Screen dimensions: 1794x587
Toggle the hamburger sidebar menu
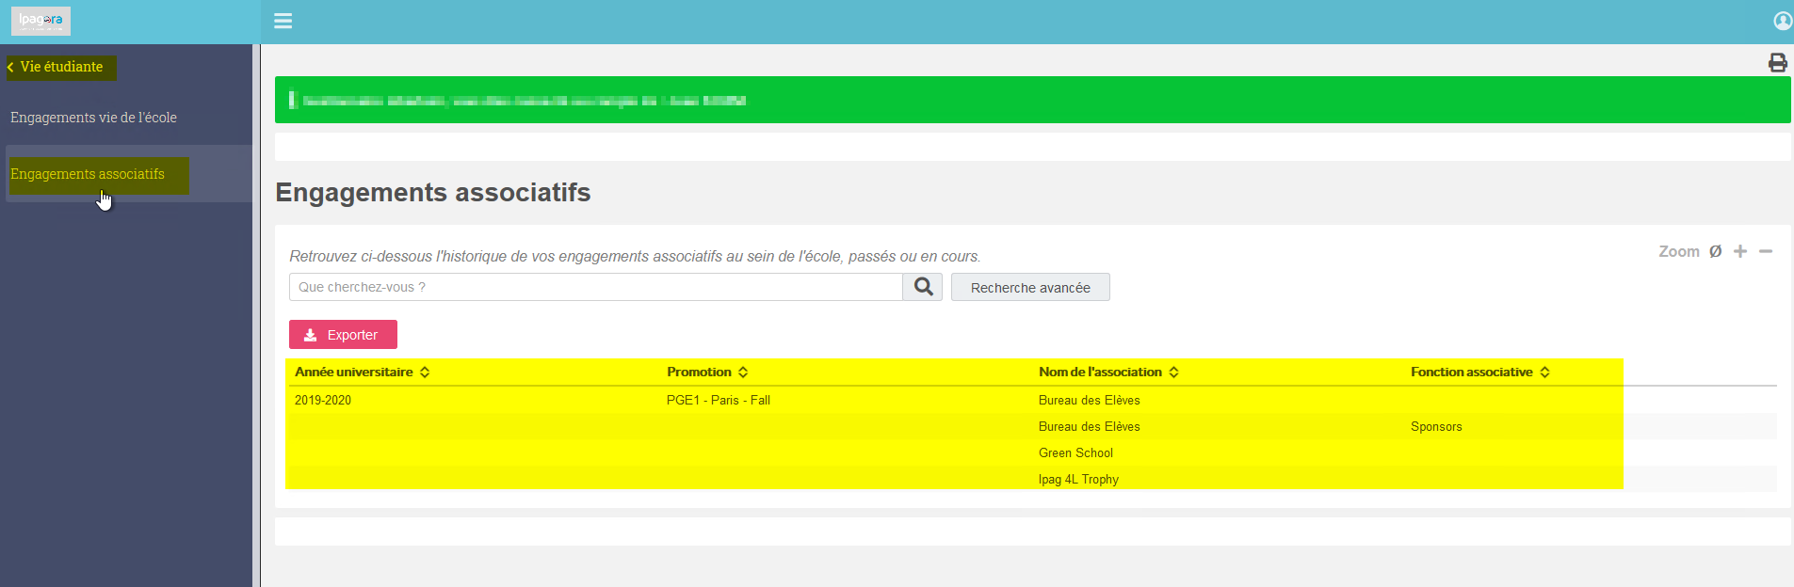[x=283, y=21]
